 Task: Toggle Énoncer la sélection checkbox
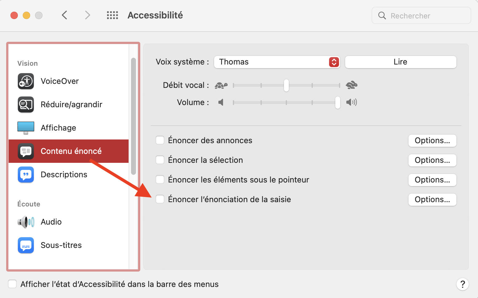pos(160,160)
